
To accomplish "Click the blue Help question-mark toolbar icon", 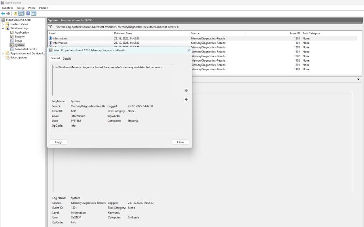I will 28,13.
